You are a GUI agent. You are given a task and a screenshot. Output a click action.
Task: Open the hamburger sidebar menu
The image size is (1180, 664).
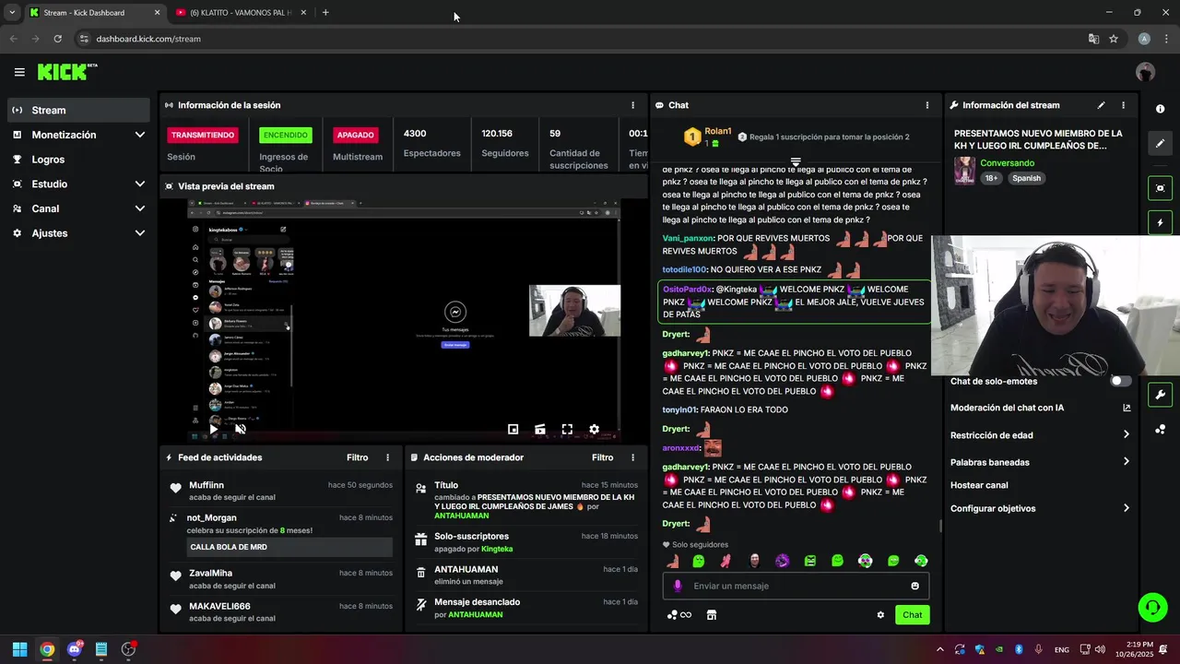[19, 72]
